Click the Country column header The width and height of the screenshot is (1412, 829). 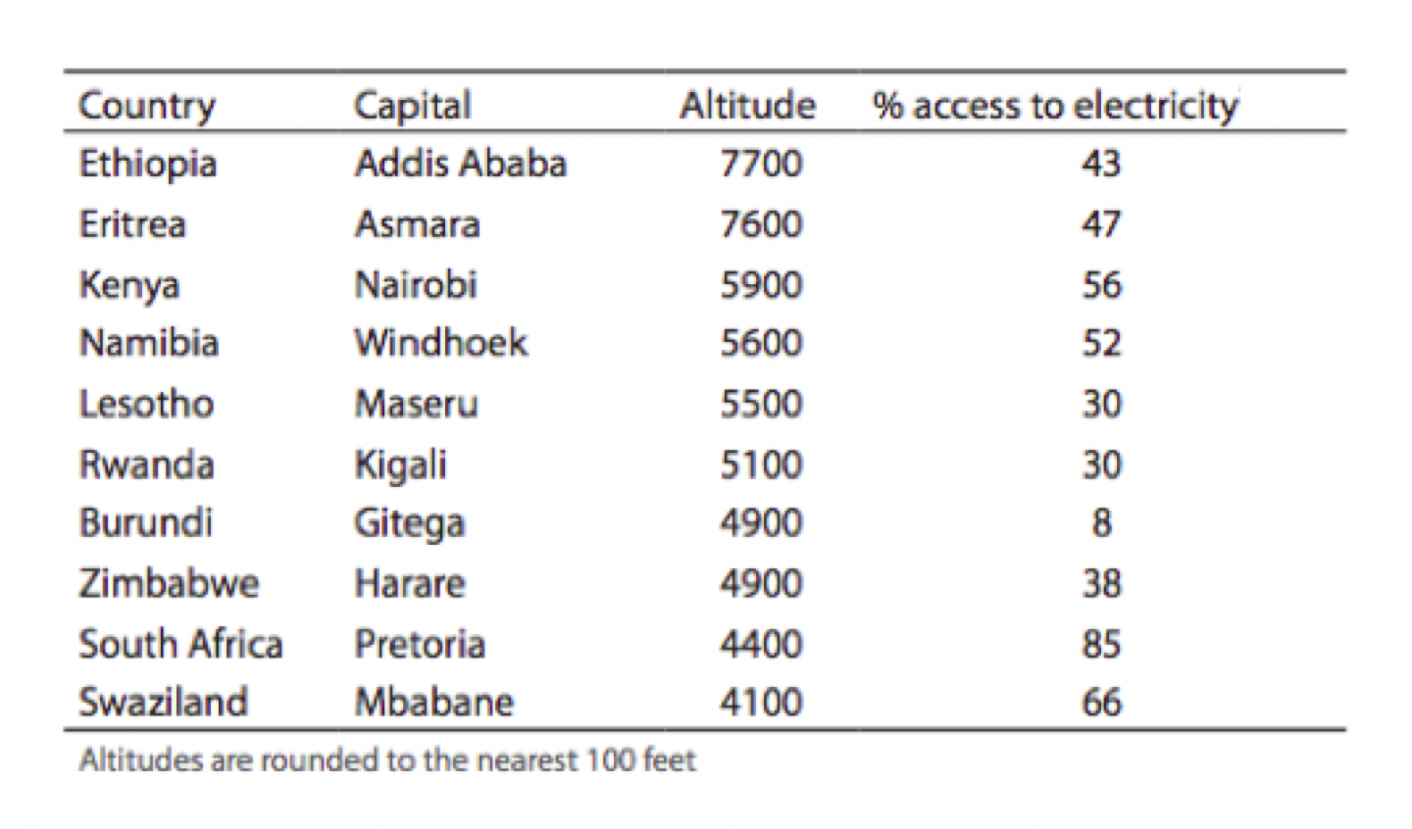(x=146, y=106)
